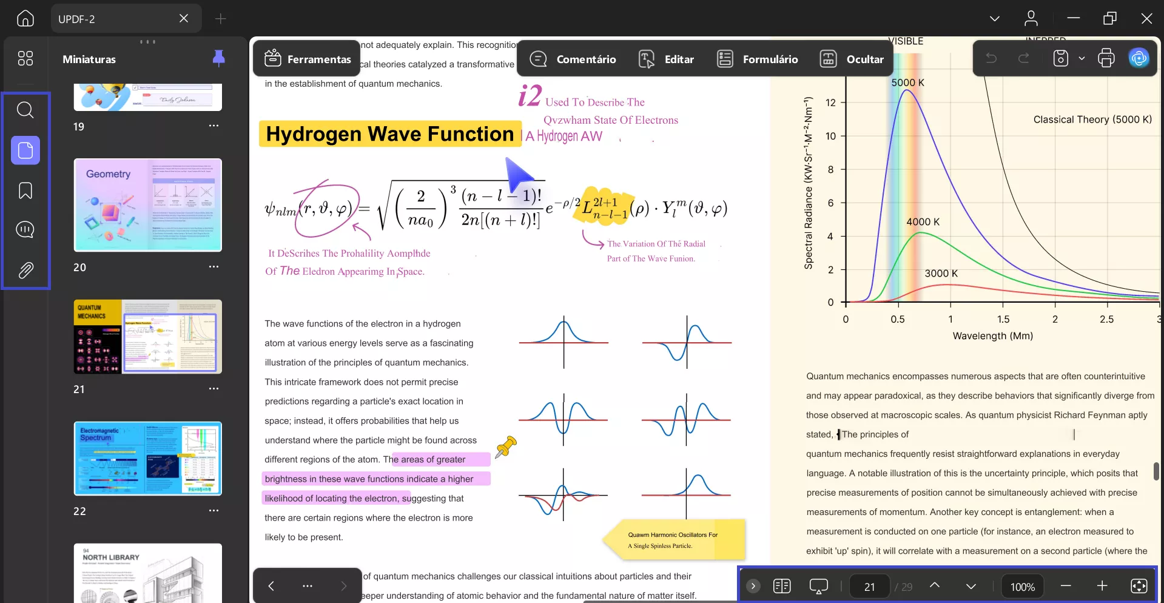Click the 100% zoom level field
1164x603 pixels.
point(1023,587)
